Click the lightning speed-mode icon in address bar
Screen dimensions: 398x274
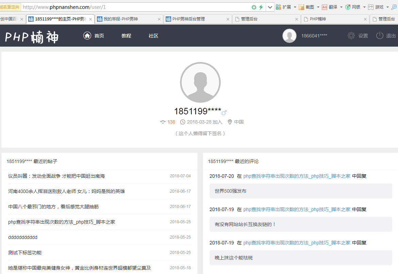point(261,7)
